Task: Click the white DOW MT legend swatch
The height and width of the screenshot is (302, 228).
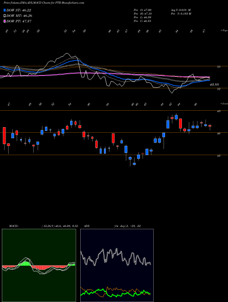Action: coord(5,16)
